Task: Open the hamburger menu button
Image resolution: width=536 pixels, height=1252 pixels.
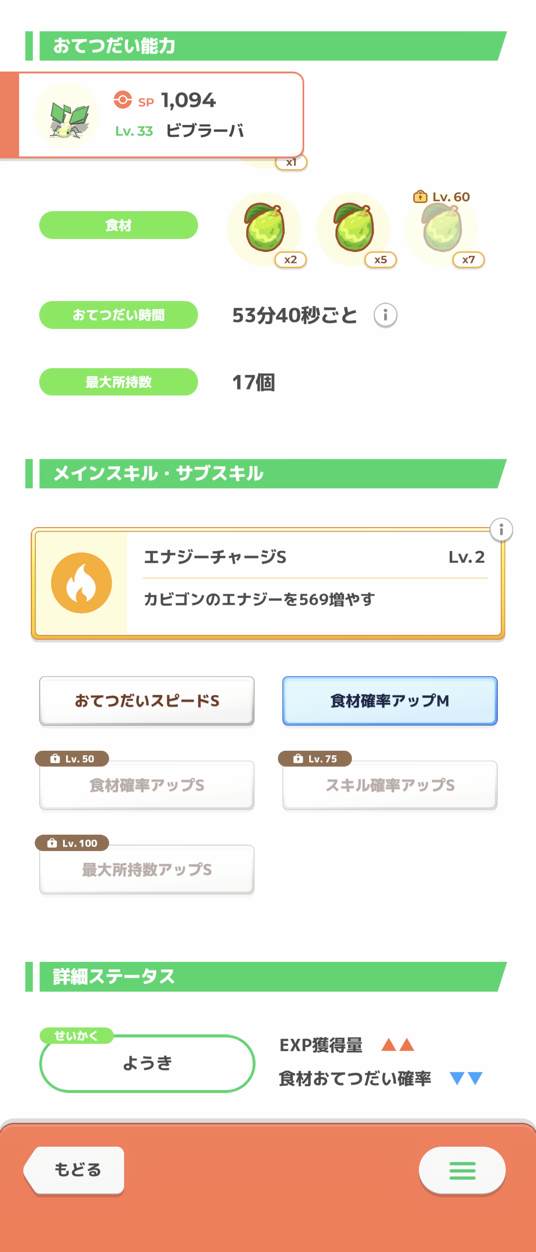Action: pyautogui.click(x=462, y=1171)
